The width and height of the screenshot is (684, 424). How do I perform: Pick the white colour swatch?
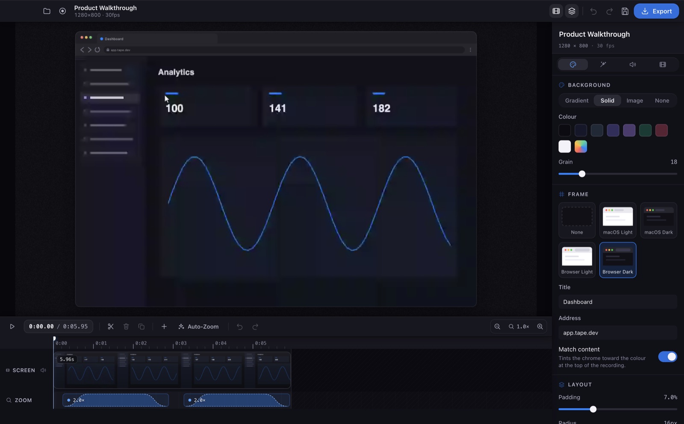coord(565,146)
